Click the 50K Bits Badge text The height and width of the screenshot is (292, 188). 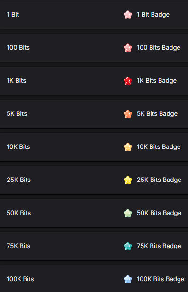point(159,213)
